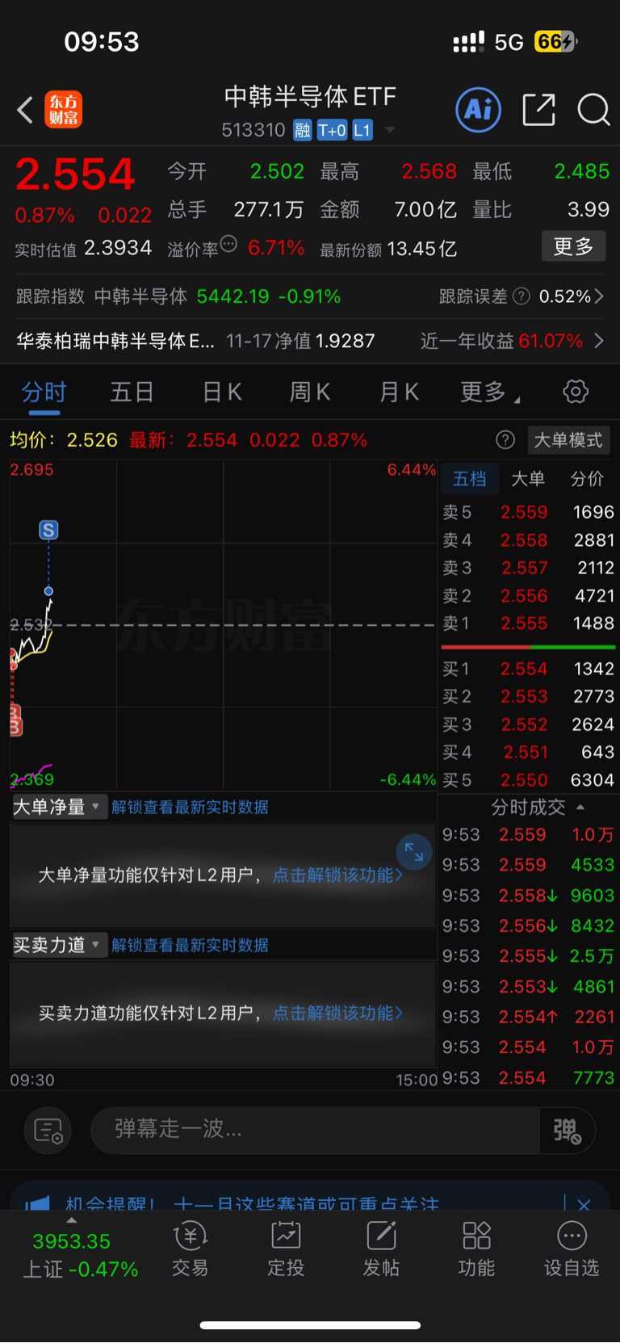
Task: Open the 交易 trade icon
Action: tap(191, 1249)
